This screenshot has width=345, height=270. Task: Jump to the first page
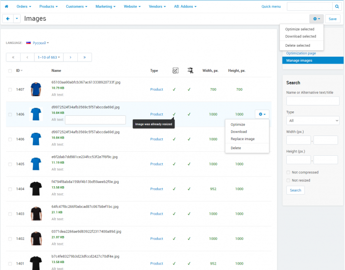[x=13, y=57]
